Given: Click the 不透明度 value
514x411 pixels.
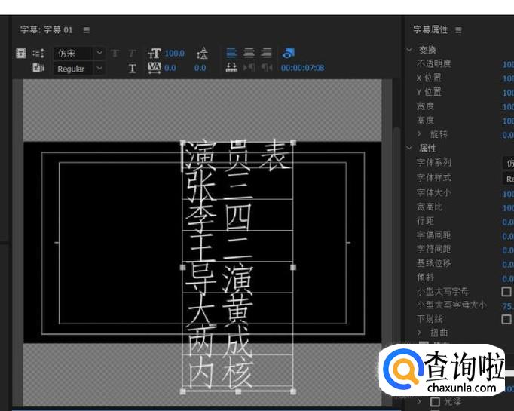Looking at the screenshot, I should (x=508, y=64).
